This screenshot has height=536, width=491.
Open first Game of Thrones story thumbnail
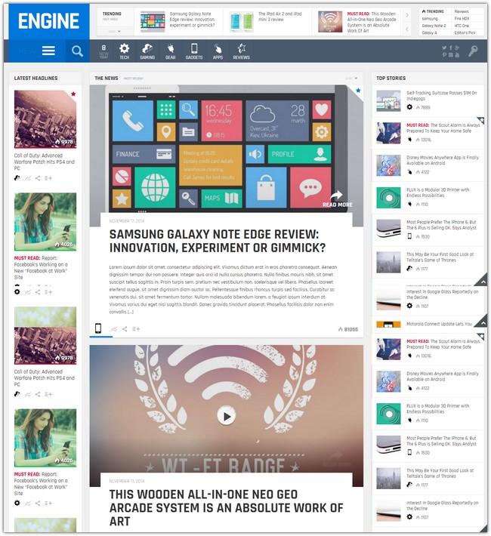tap(388, 262)
